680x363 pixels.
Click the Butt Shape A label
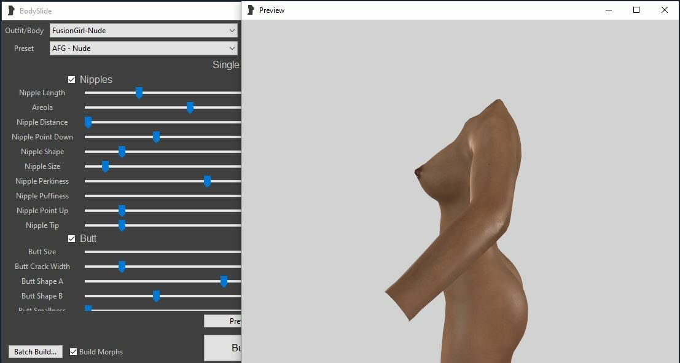click(x=42, y=281)
